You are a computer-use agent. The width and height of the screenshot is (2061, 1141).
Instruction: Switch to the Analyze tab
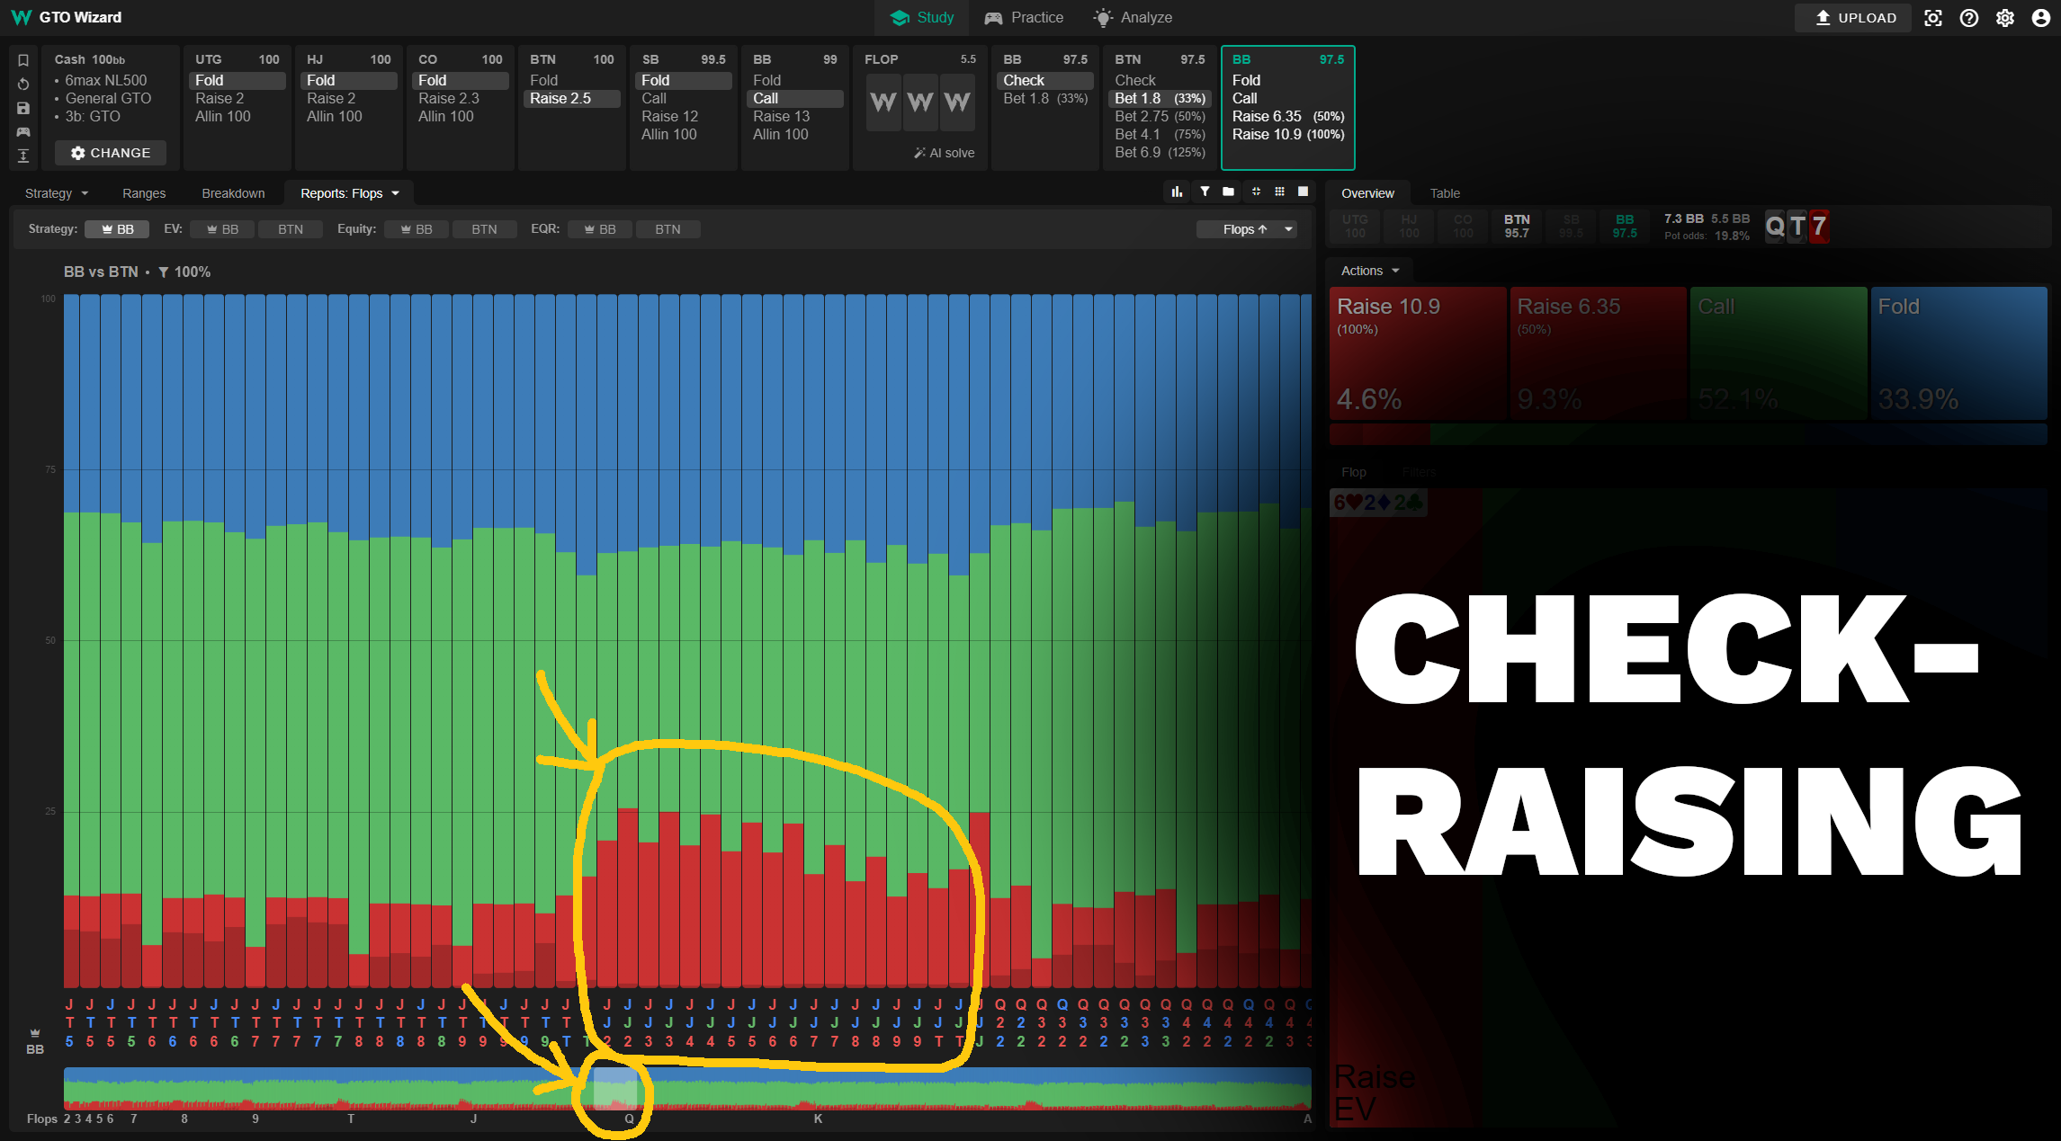1133,18
